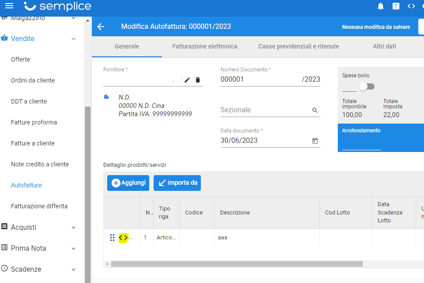Image resolution: width=424 pixels, height=283 pixels.
Task: Click the Fornitore input field
Action: pyautogui.click(x=139, y=80)
